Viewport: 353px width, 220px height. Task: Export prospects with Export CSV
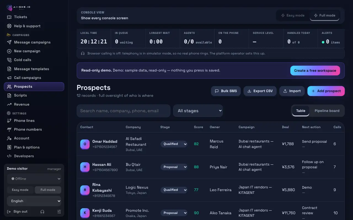260,91
